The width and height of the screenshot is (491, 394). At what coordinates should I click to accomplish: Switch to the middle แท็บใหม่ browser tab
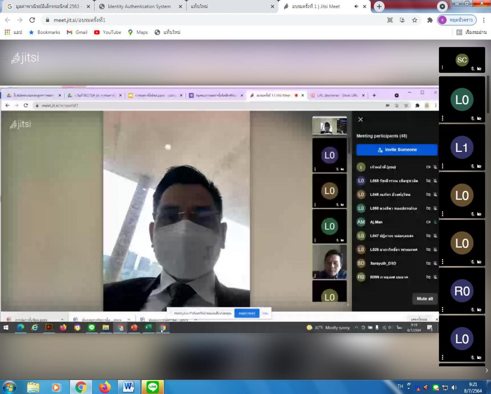tap(228, 6)
